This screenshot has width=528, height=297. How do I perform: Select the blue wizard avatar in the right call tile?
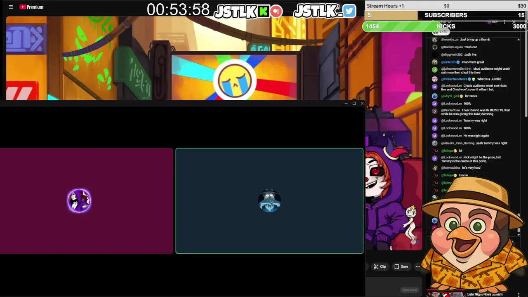coord(270,201)
